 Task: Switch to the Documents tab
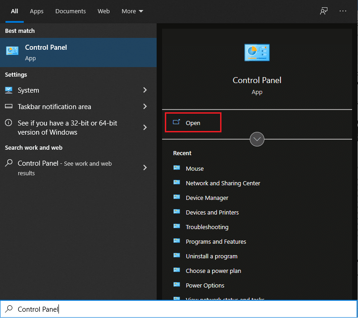pyautogui.click(x=70, y=11)
